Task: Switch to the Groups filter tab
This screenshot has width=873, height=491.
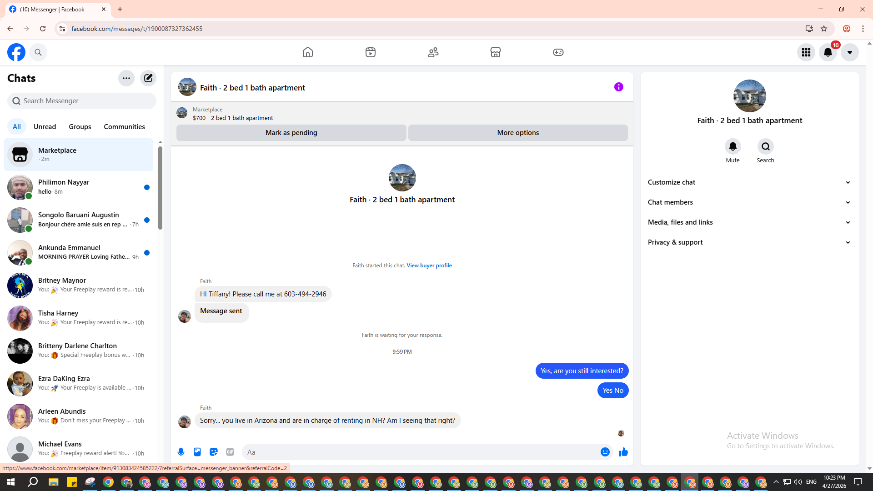Action: pos(80,127)
